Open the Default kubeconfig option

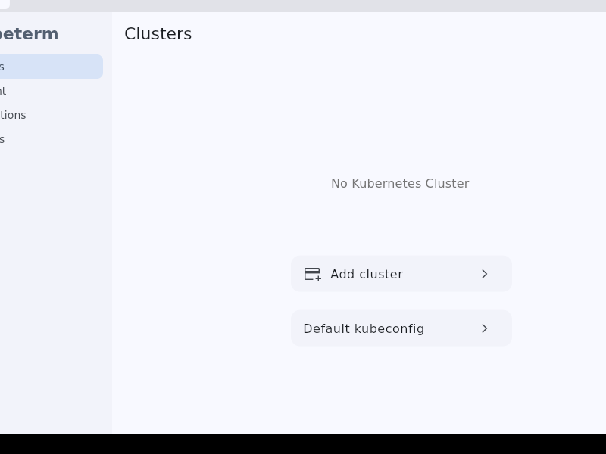[x=401, y=328]
